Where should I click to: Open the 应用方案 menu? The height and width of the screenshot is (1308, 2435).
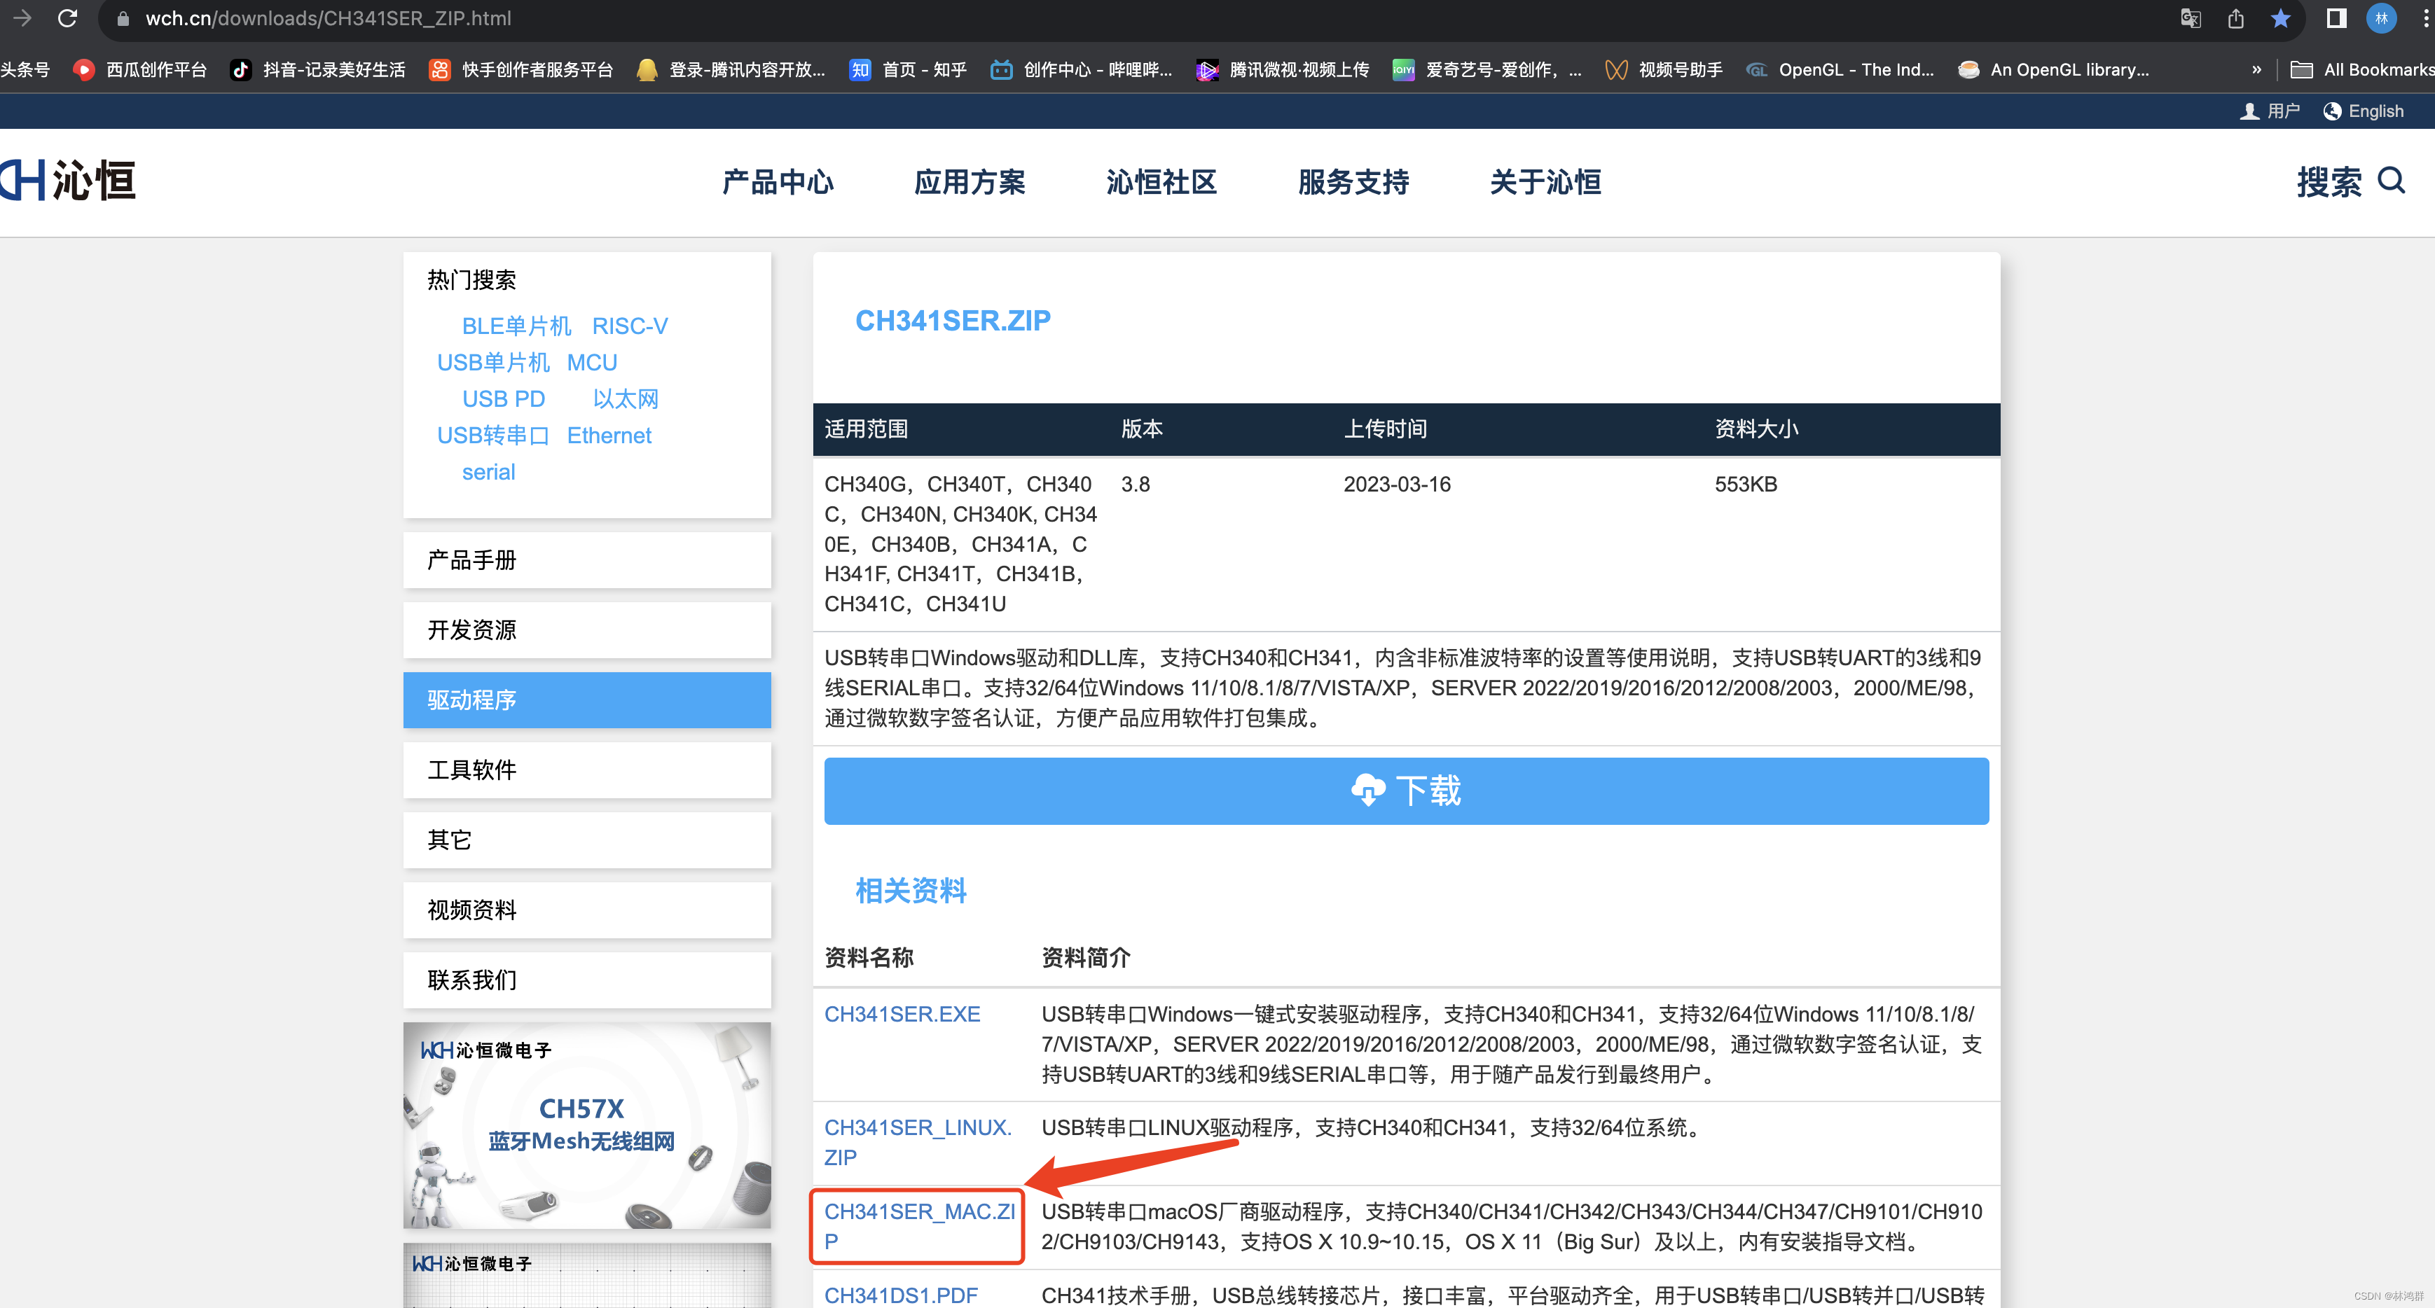[x=969, y=182]
